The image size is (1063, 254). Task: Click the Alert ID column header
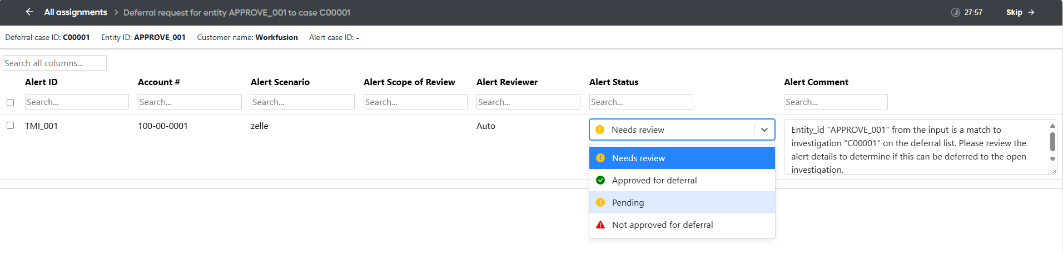click(x=41, y=82)
